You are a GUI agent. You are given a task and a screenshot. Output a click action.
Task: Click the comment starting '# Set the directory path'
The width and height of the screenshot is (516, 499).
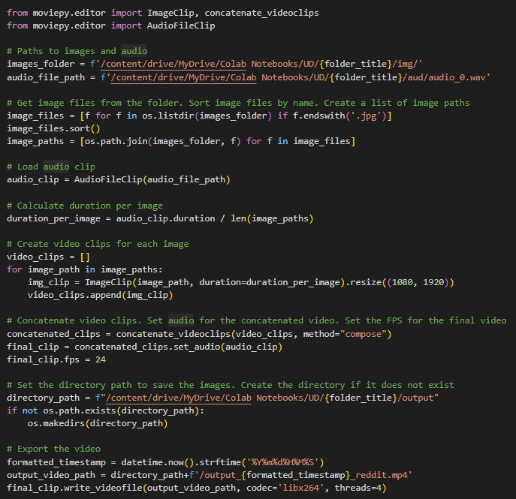[231, 385]
